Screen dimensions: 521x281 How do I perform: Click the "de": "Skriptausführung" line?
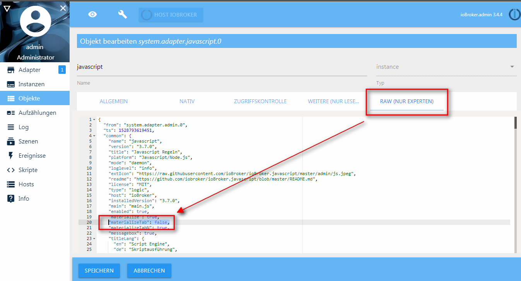145,250
